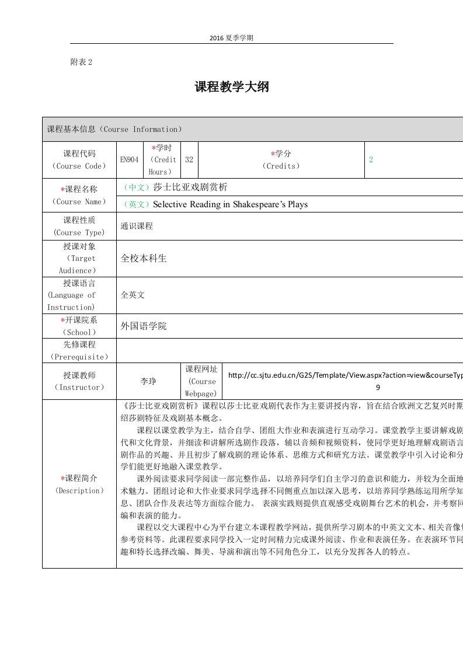463x655 pixels.
Task: Select the '课程简介 (Description)' label cell
Action: coord(79,484)
